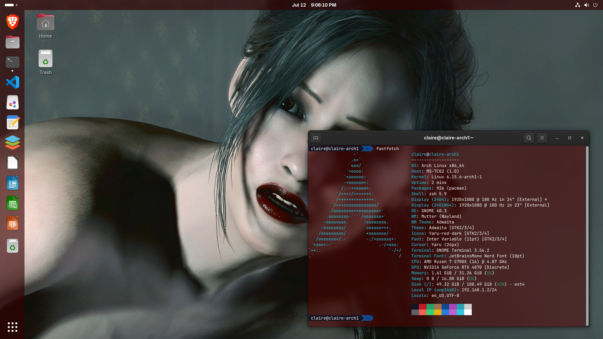Screen dimensions: 603x339
Task: Click the bottom prompt claire@claire-arch1
Action: point(335,318)
